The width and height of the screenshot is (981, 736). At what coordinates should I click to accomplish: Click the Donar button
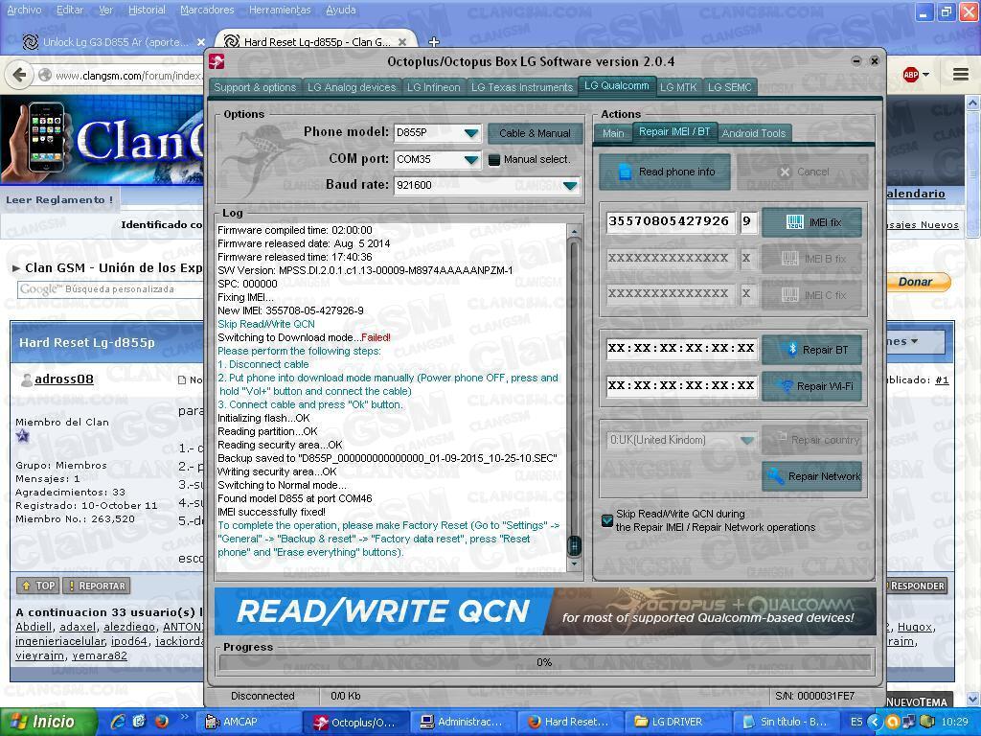(x=917, y=282)
